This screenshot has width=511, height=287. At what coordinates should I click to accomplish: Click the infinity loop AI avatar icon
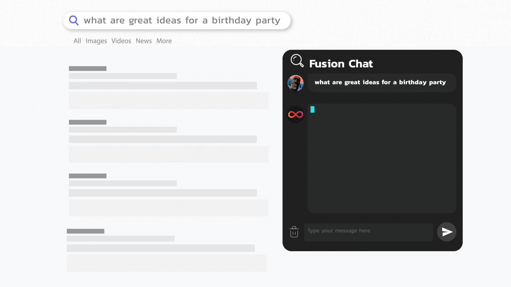click(x=295, y=114)
